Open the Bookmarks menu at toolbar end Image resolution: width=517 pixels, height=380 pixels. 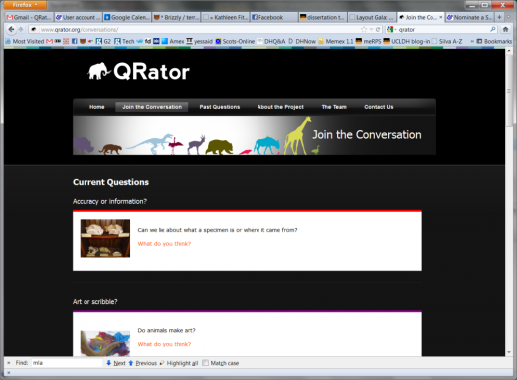[494, 41]
